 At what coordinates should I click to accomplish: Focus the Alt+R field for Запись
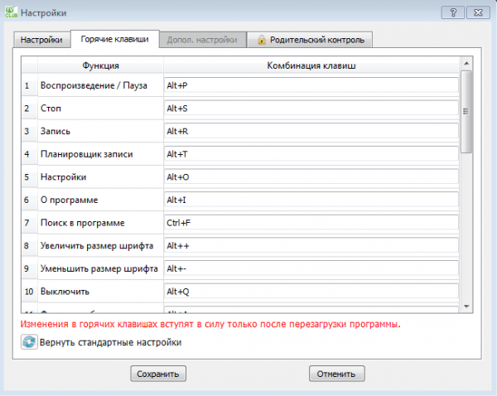[x=311, y=131]
